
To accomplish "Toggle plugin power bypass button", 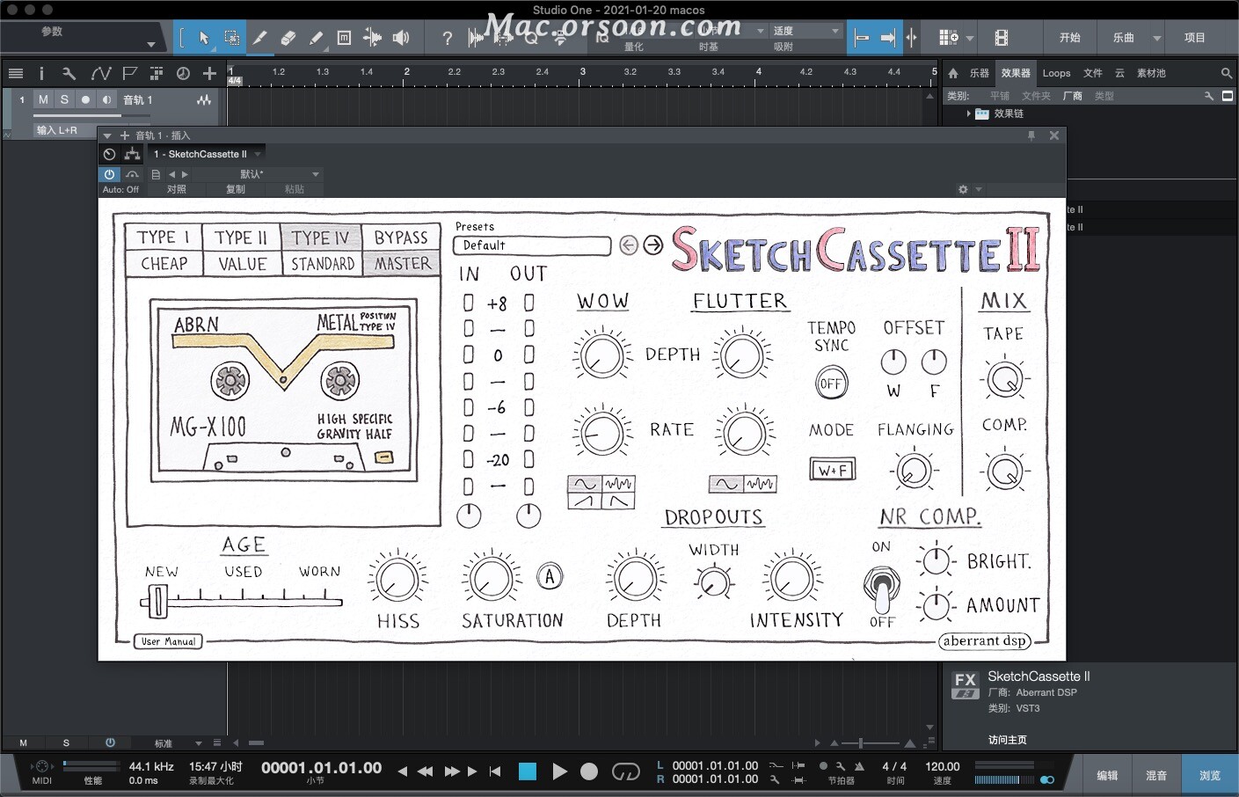I will coord(109,174).
